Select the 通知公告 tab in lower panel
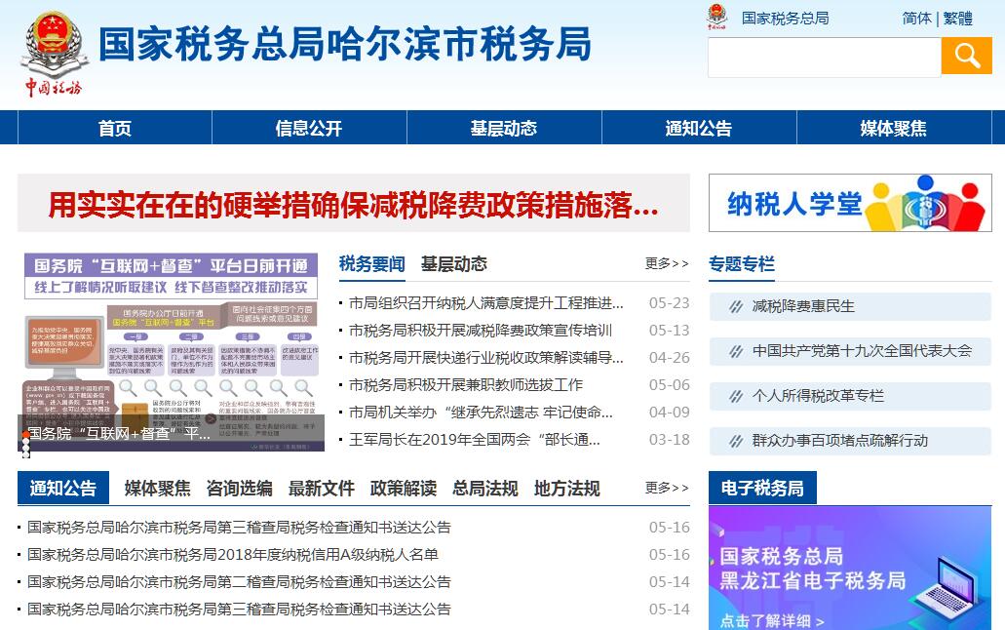The height and width of the screenshot is (630, 1005). click(62, 489)
